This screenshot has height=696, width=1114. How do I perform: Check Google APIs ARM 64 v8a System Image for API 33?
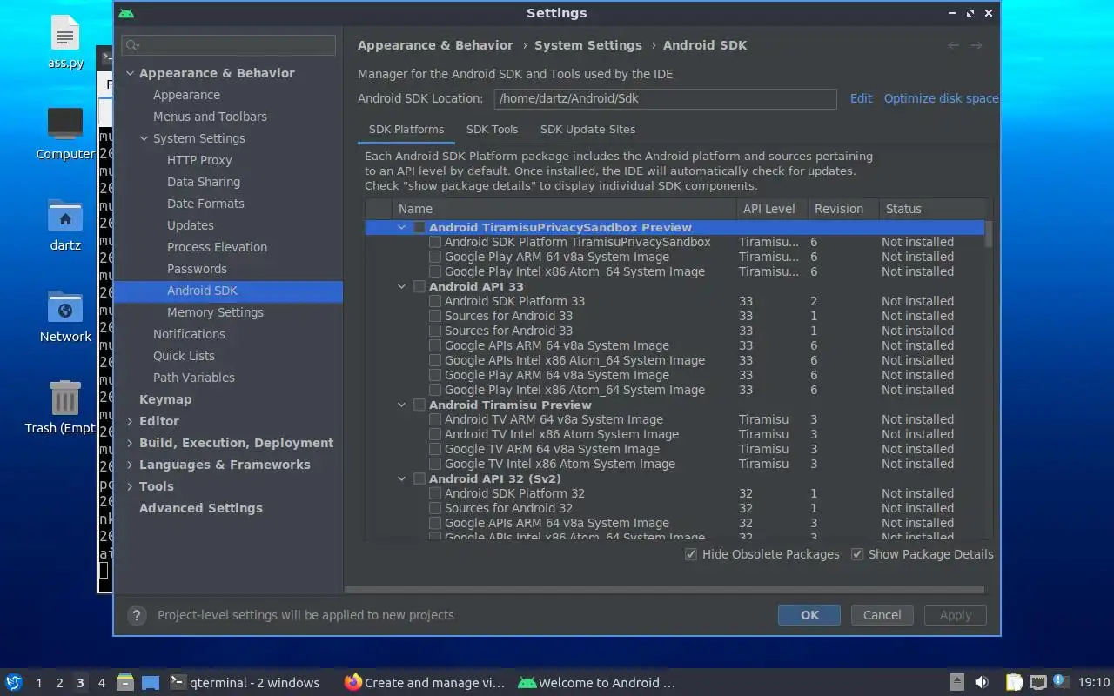435,345
